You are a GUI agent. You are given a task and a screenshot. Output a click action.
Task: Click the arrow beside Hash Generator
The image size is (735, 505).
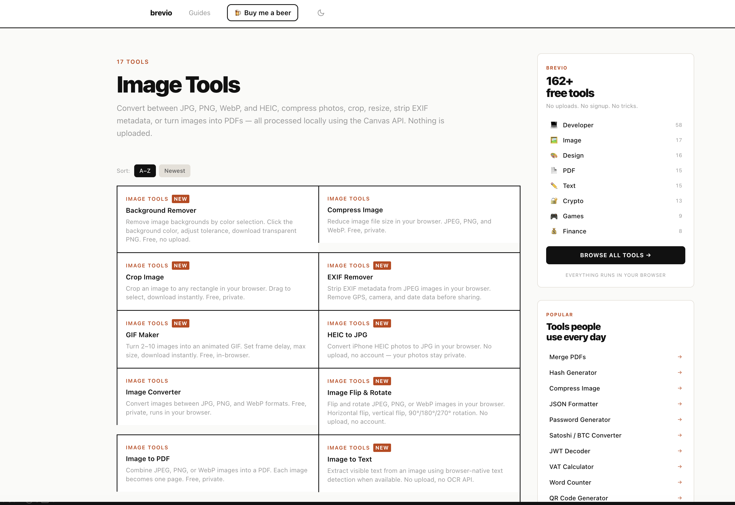(x=679, y=372)
